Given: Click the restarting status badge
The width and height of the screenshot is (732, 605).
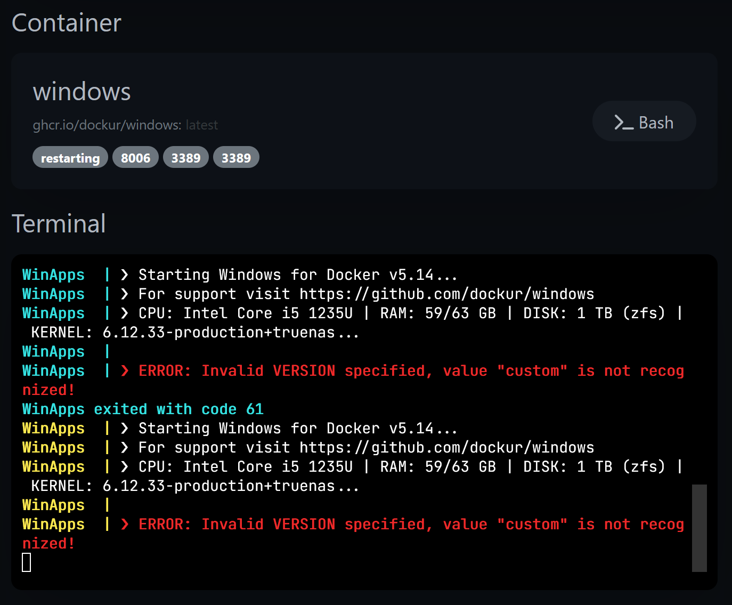Looking at the screenshot, I should click(70, 157).
